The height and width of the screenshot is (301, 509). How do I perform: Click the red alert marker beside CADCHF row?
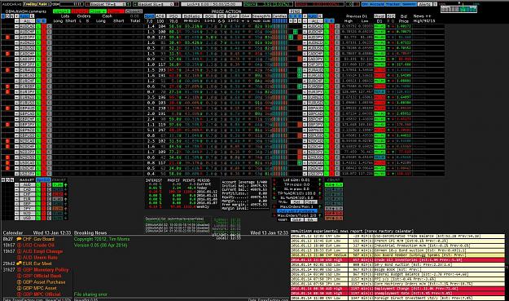pyautogui.click(x=8, y=54)
